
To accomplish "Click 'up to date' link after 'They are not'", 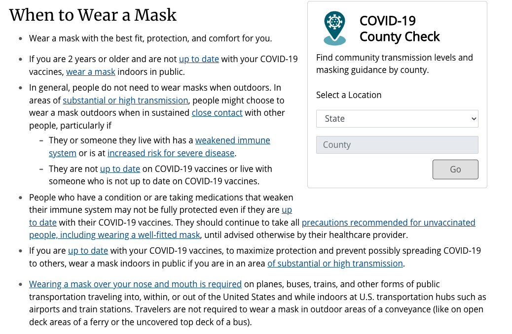I will click(120, 169).
